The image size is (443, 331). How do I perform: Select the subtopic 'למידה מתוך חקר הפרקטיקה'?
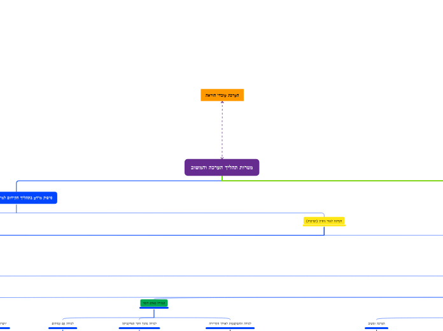click(139, 323)
